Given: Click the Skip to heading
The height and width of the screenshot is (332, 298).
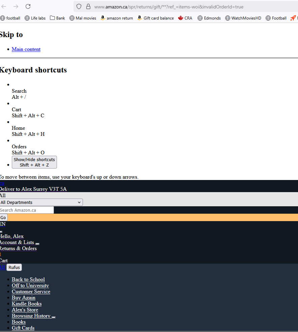Looking at the screenshot, I should 11,34.
